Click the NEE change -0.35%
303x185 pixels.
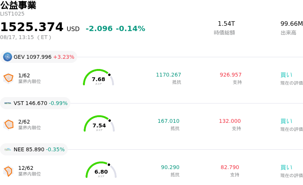tap(55, 149)
